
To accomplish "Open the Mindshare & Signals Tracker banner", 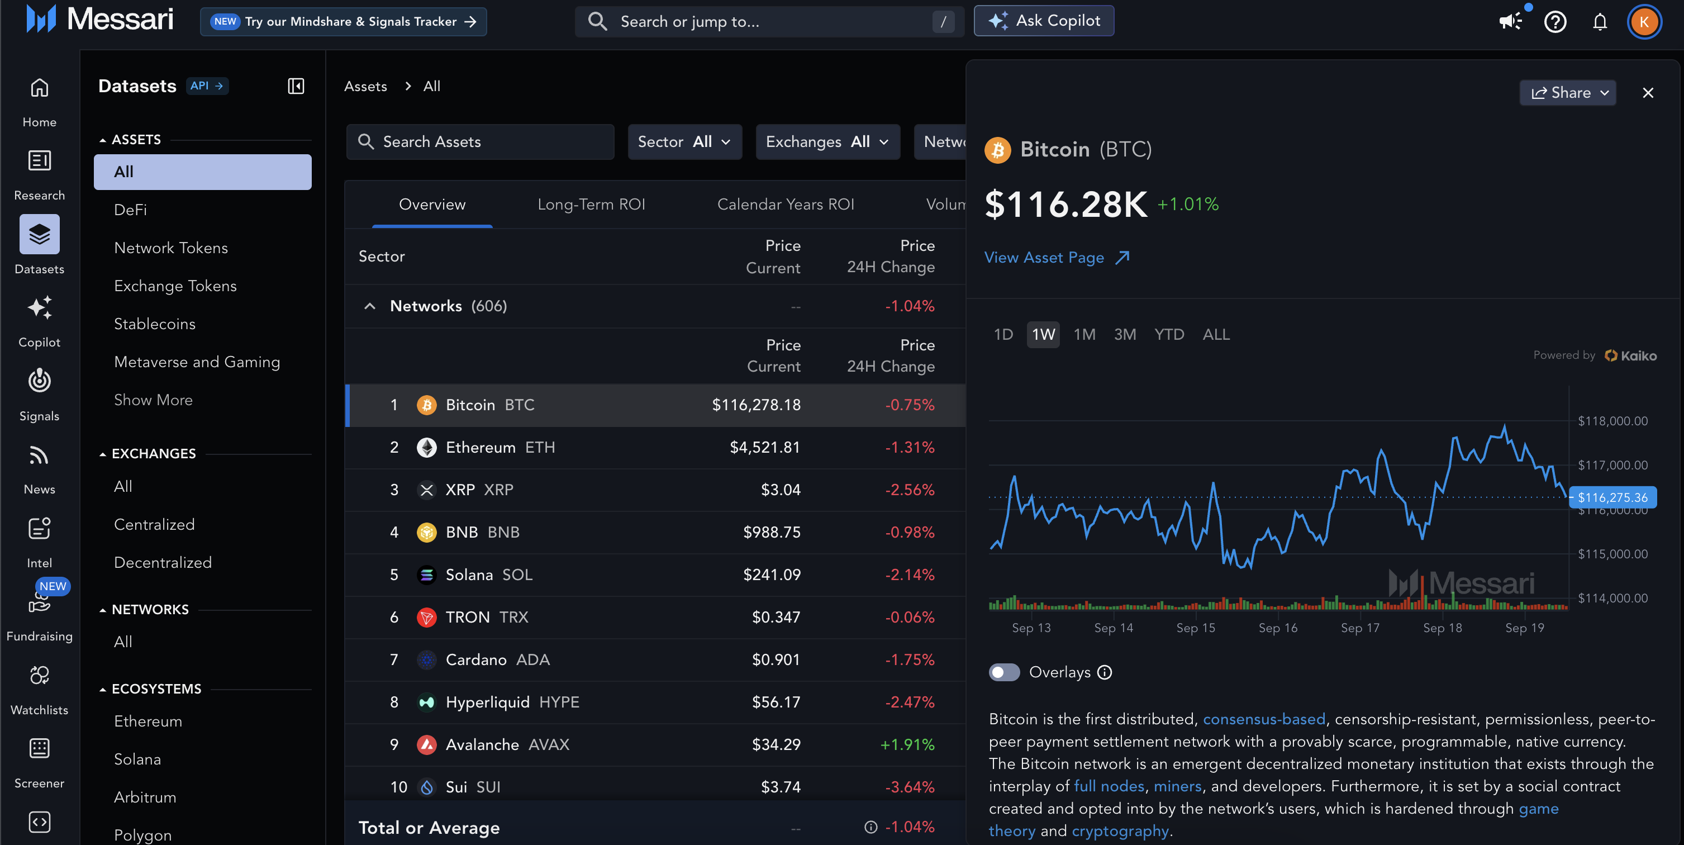I will [x=343, y=22].
